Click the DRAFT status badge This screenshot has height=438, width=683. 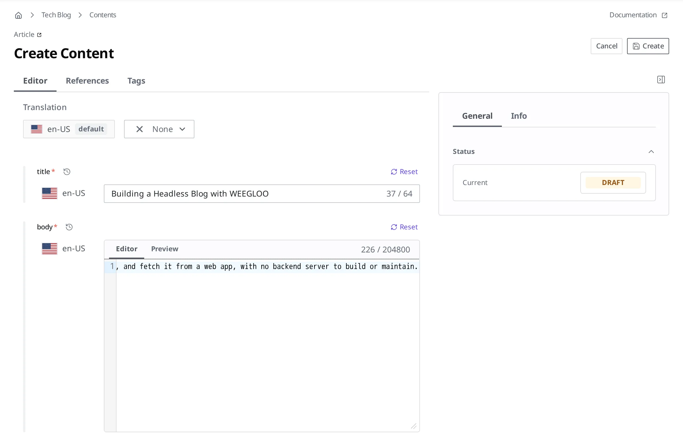pos(613,183)
